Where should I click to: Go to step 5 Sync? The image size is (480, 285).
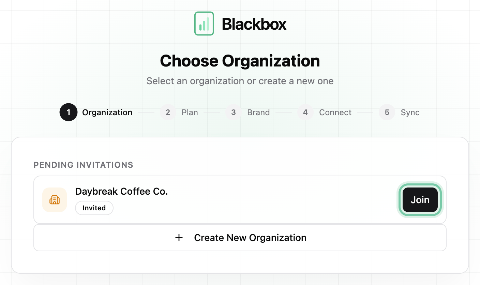click(399, 112)
